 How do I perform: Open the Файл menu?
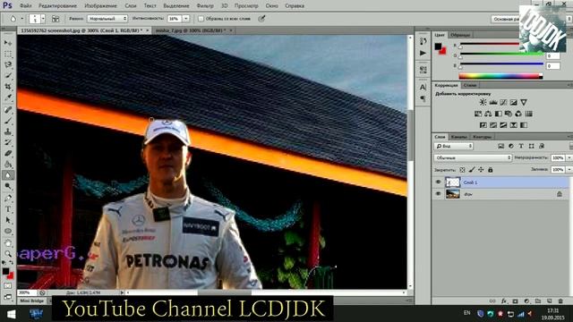(25, 6)
